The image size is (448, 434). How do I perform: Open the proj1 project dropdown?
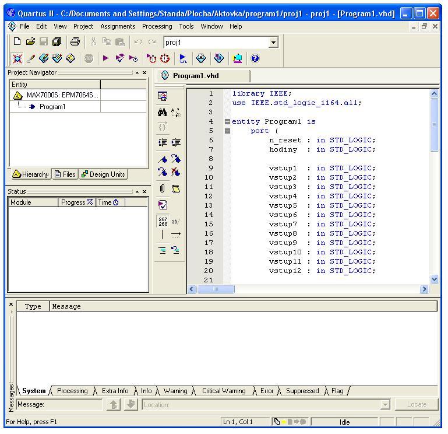click(273, 43)
